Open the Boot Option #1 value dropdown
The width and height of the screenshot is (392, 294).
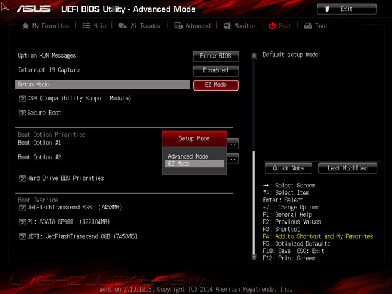point(233,144)
